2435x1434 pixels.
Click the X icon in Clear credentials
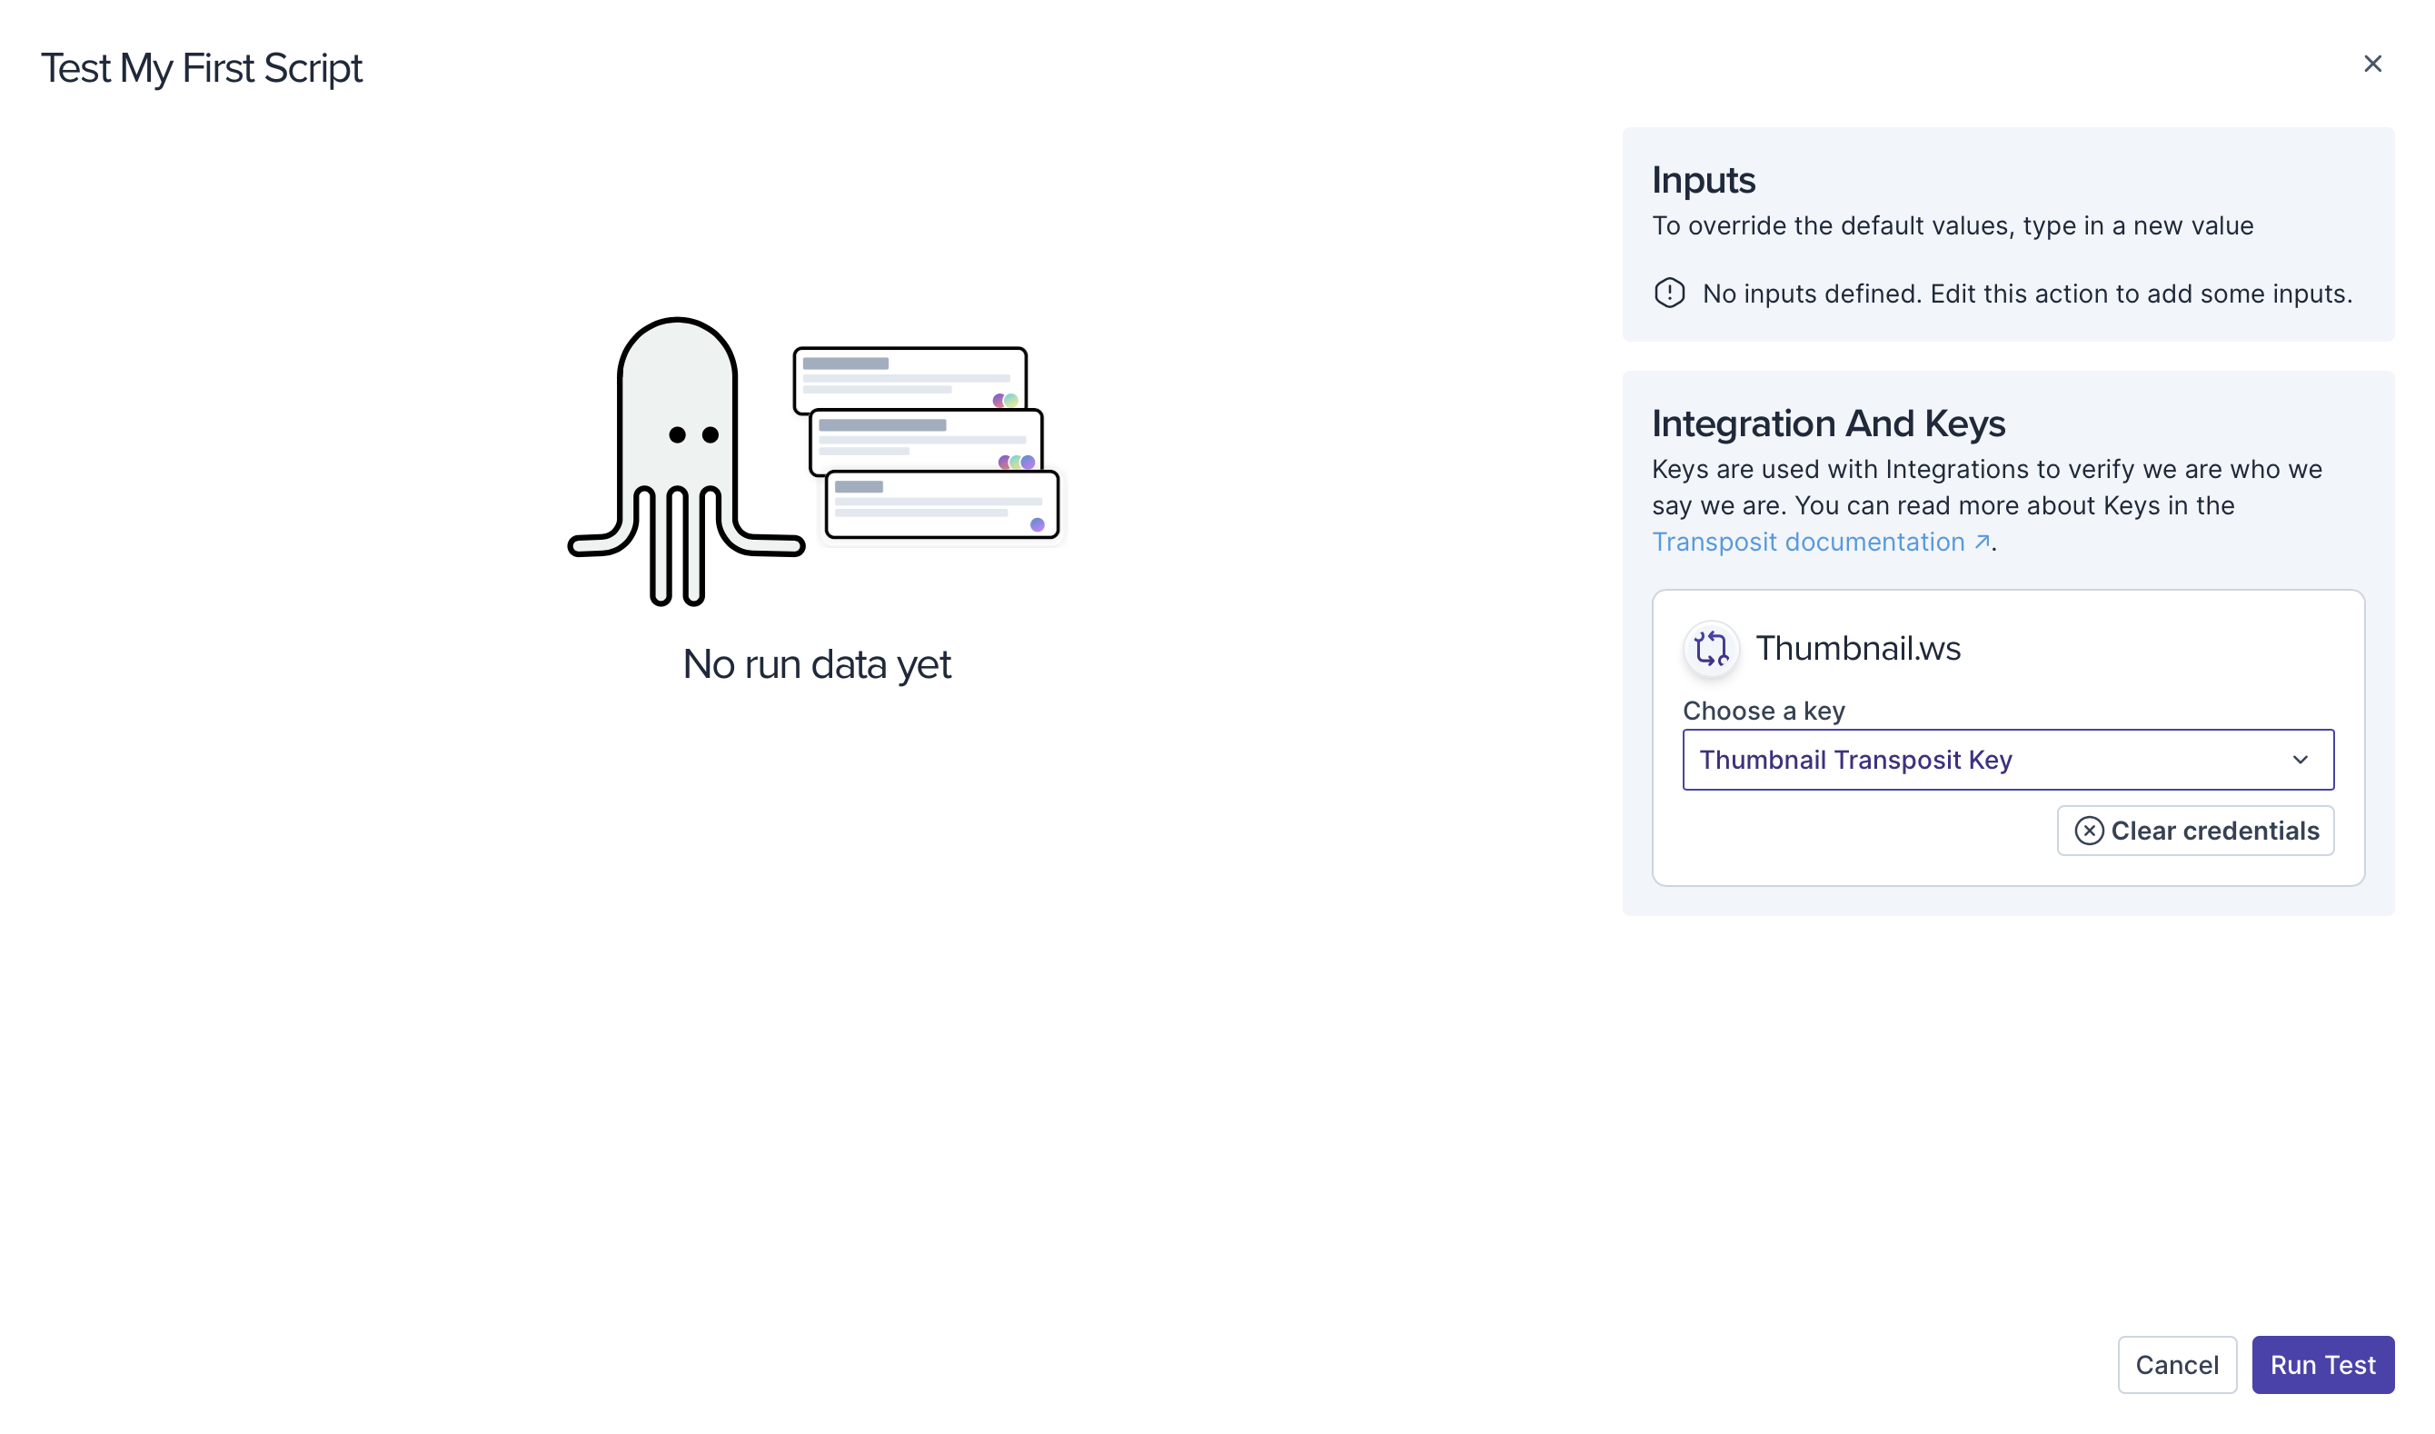(2088, 831)
